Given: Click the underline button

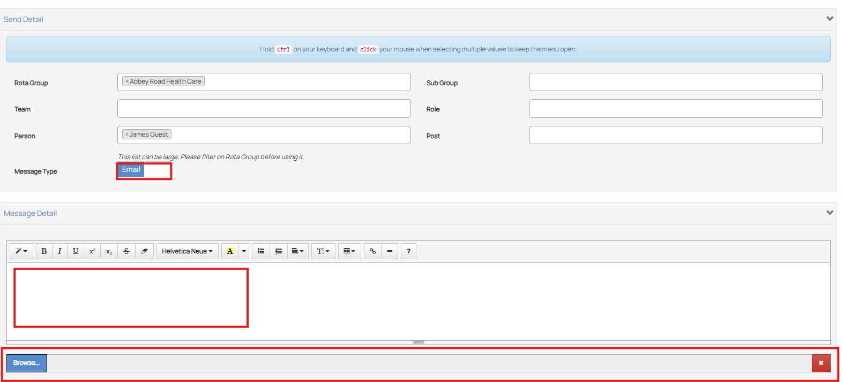Looking at the screenshot, I should click(x=76, y=251).
